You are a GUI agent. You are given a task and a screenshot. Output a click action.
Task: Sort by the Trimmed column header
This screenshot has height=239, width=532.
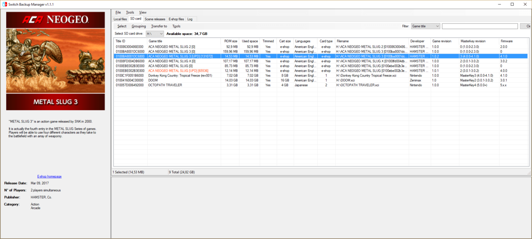pos(268,41)
